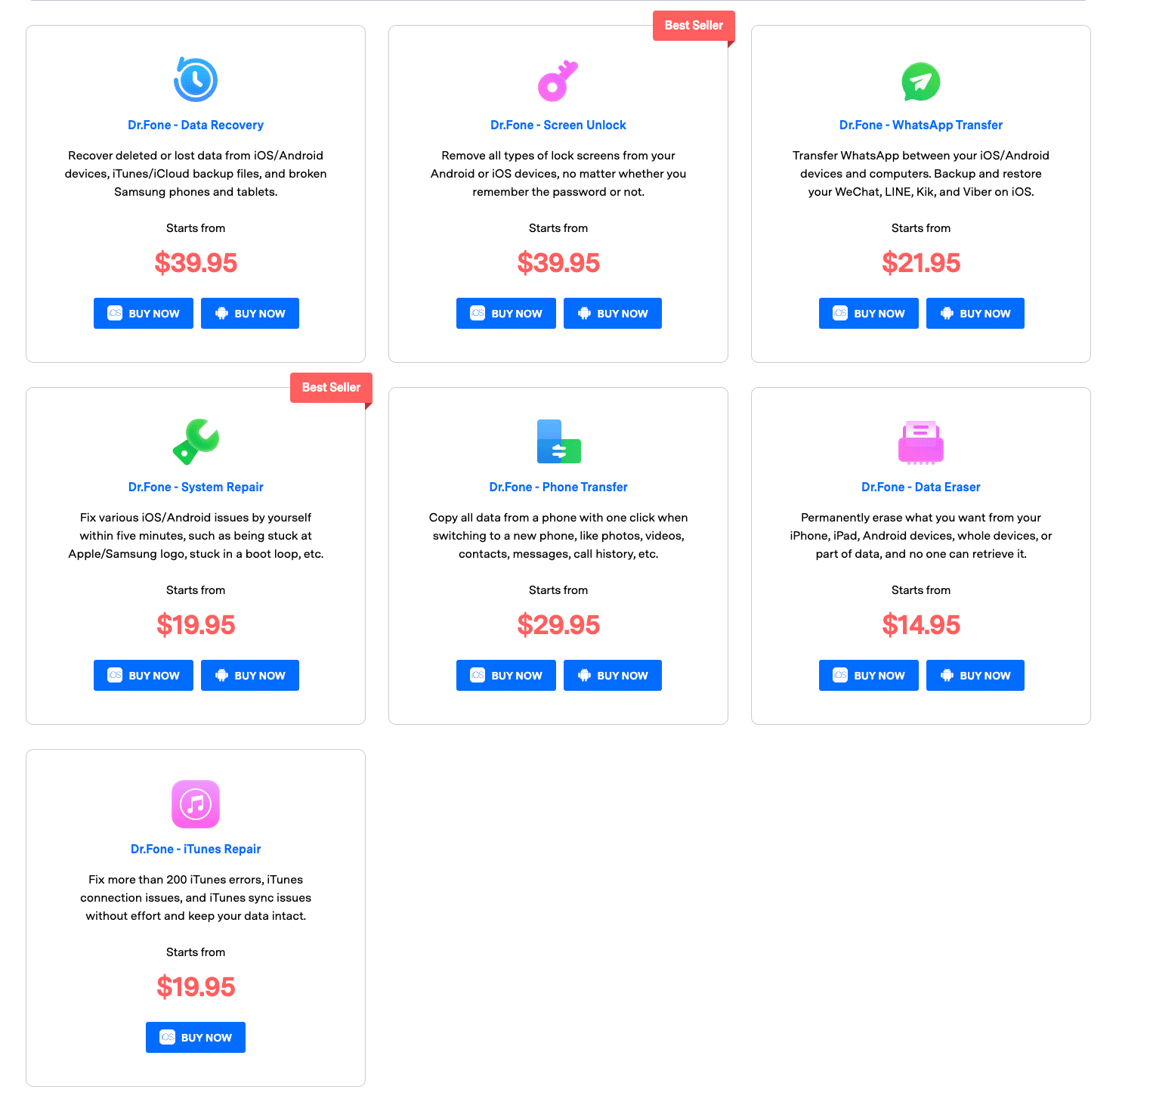The width and height of the screenshot is (1153, 1105).
Task: Open the Dr.Fone - Data Recovery link
Action: 196,125
